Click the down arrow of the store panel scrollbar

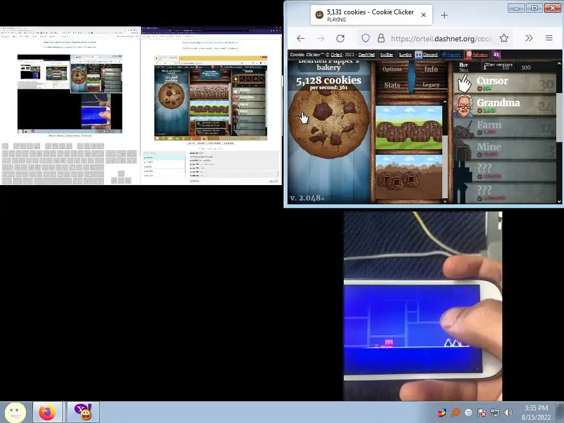pos(559,202)
